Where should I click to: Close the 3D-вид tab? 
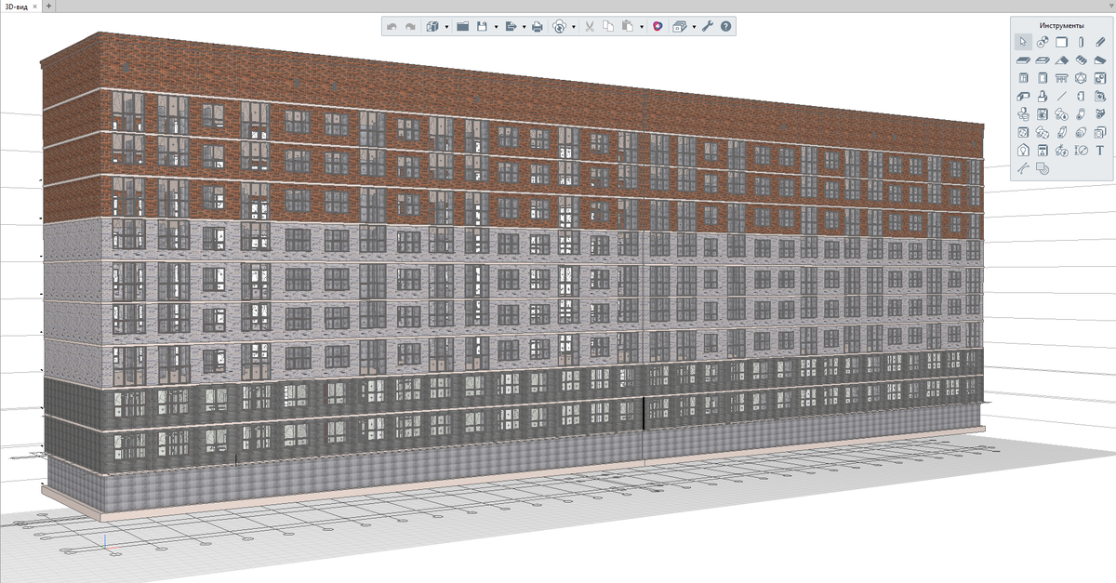35,6
